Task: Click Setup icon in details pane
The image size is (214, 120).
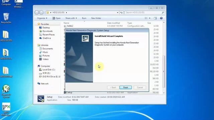Action: (x=41, y=99)
